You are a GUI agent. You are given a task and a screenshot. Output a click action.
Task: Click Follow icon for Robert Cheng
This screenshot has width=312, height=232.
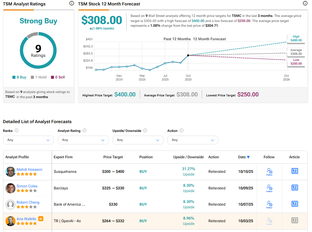pyautogui.click(x=269, y=204)
